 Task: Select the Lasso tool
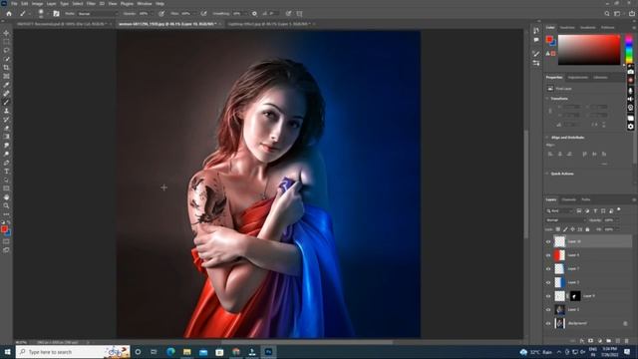[6, 50]
